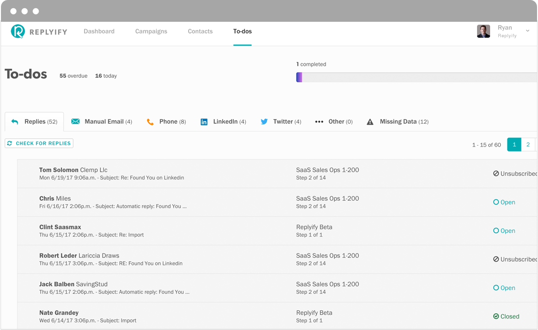Open Jack Balben's Open status selector
The image size is (538, 330).
coord(504,288)
